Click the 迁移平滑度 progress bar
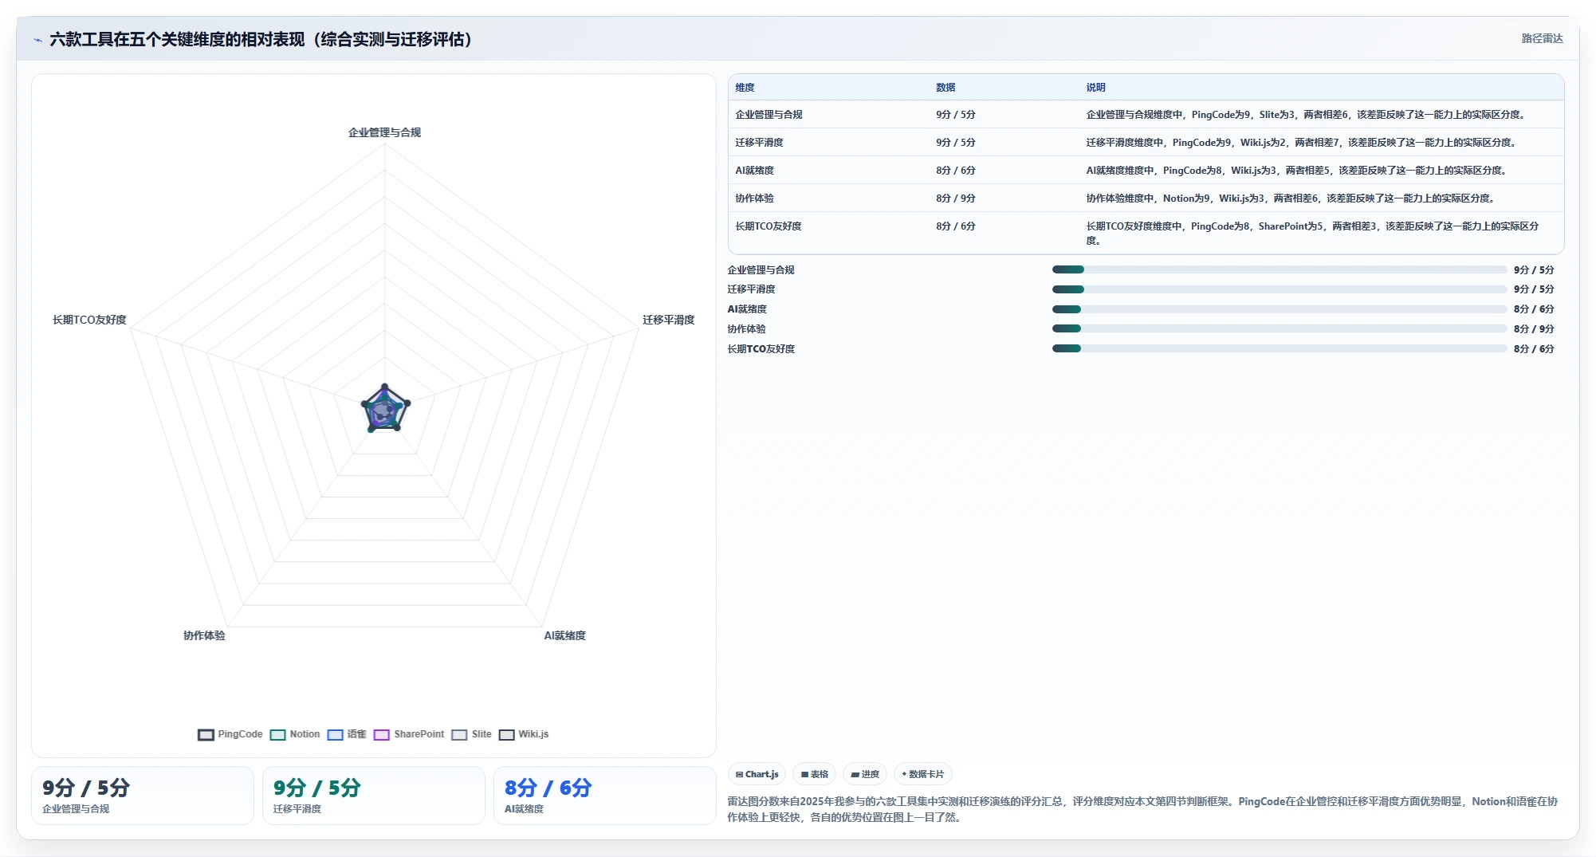This screenshot has width=1596, height=857. [1279, 289]
